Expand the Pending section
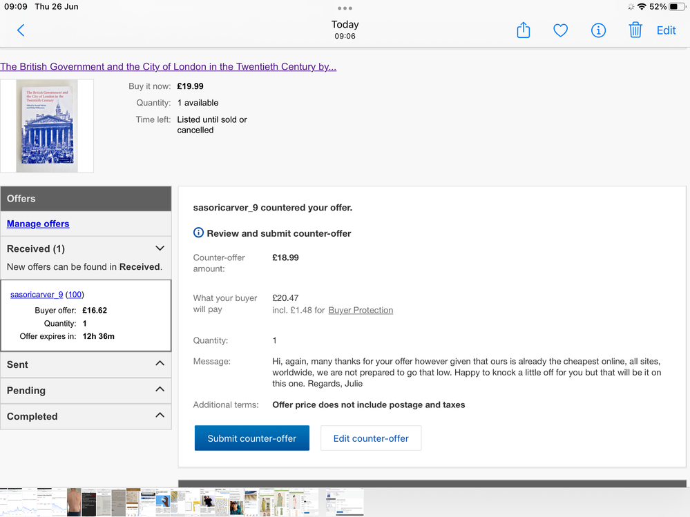Screen dimensions: 690x517 (86, 391)
